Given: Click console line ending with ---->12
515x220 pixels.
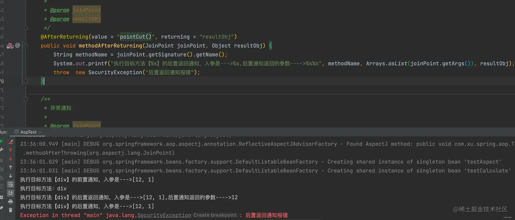Looking at the screenshot, I should [129, 197].
